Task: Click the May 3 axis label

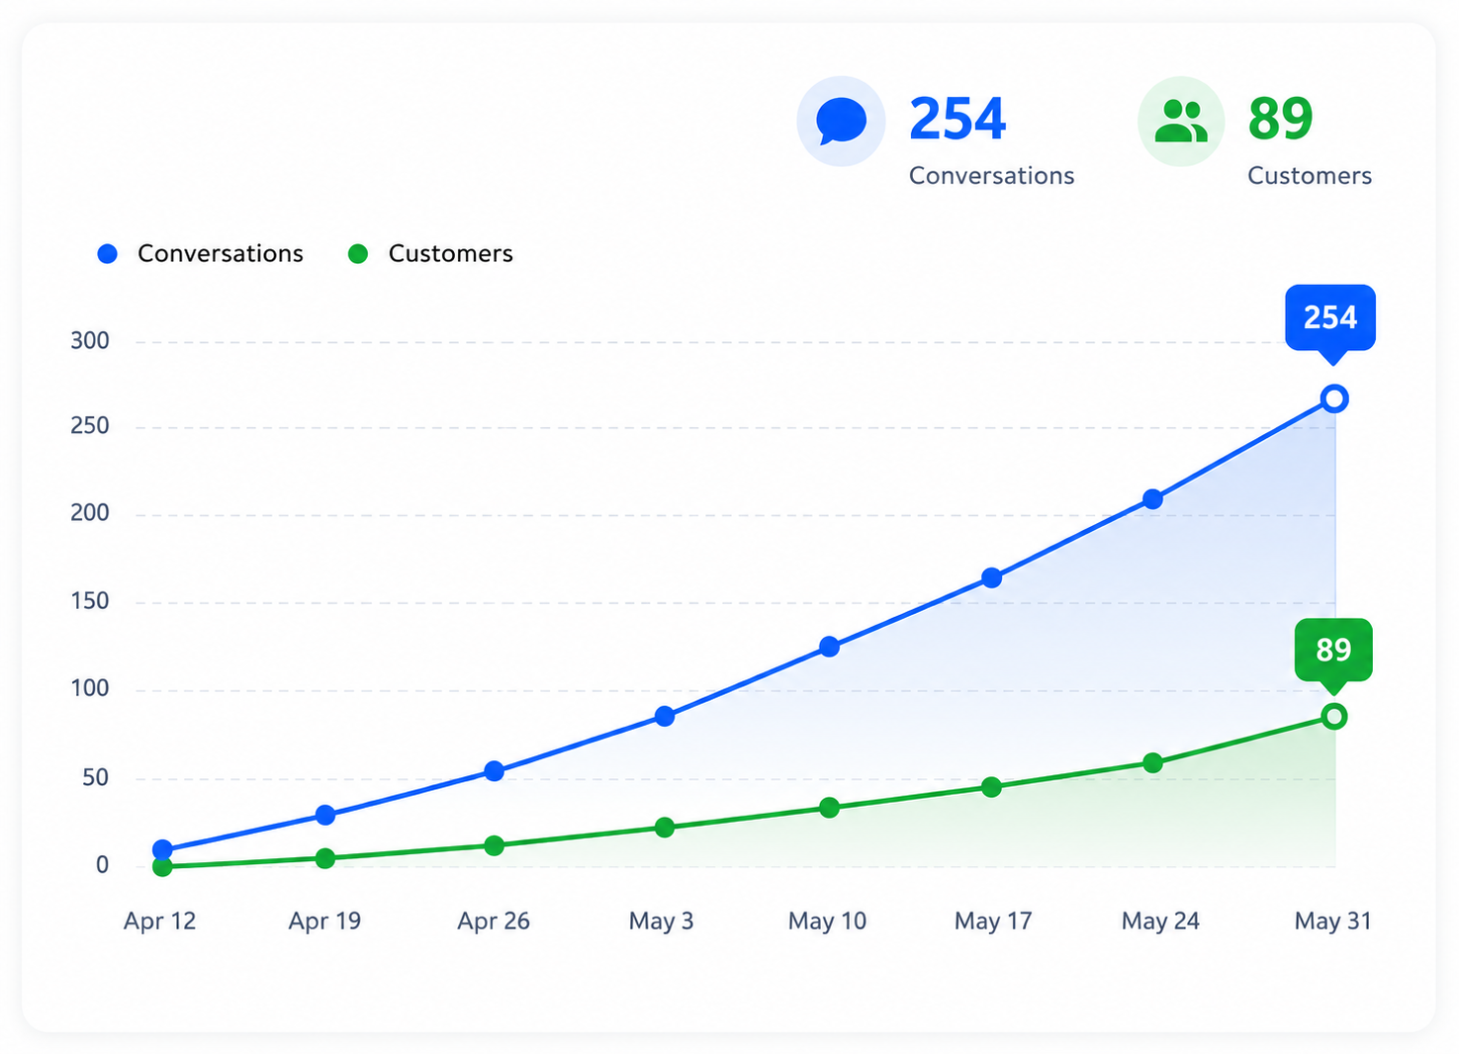Action: [662, 922]
